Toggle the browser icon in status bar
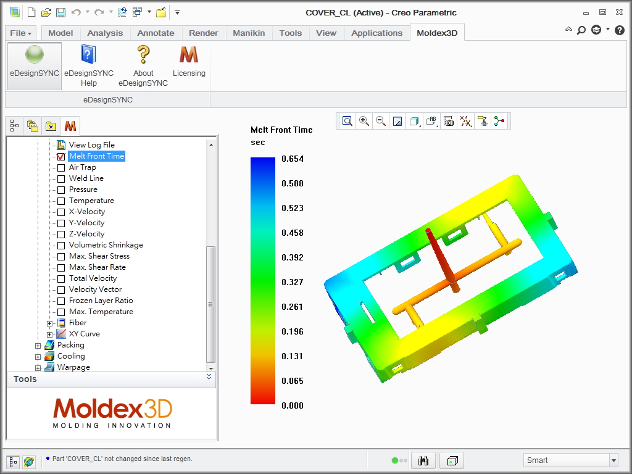 click(x=28, y=462)
